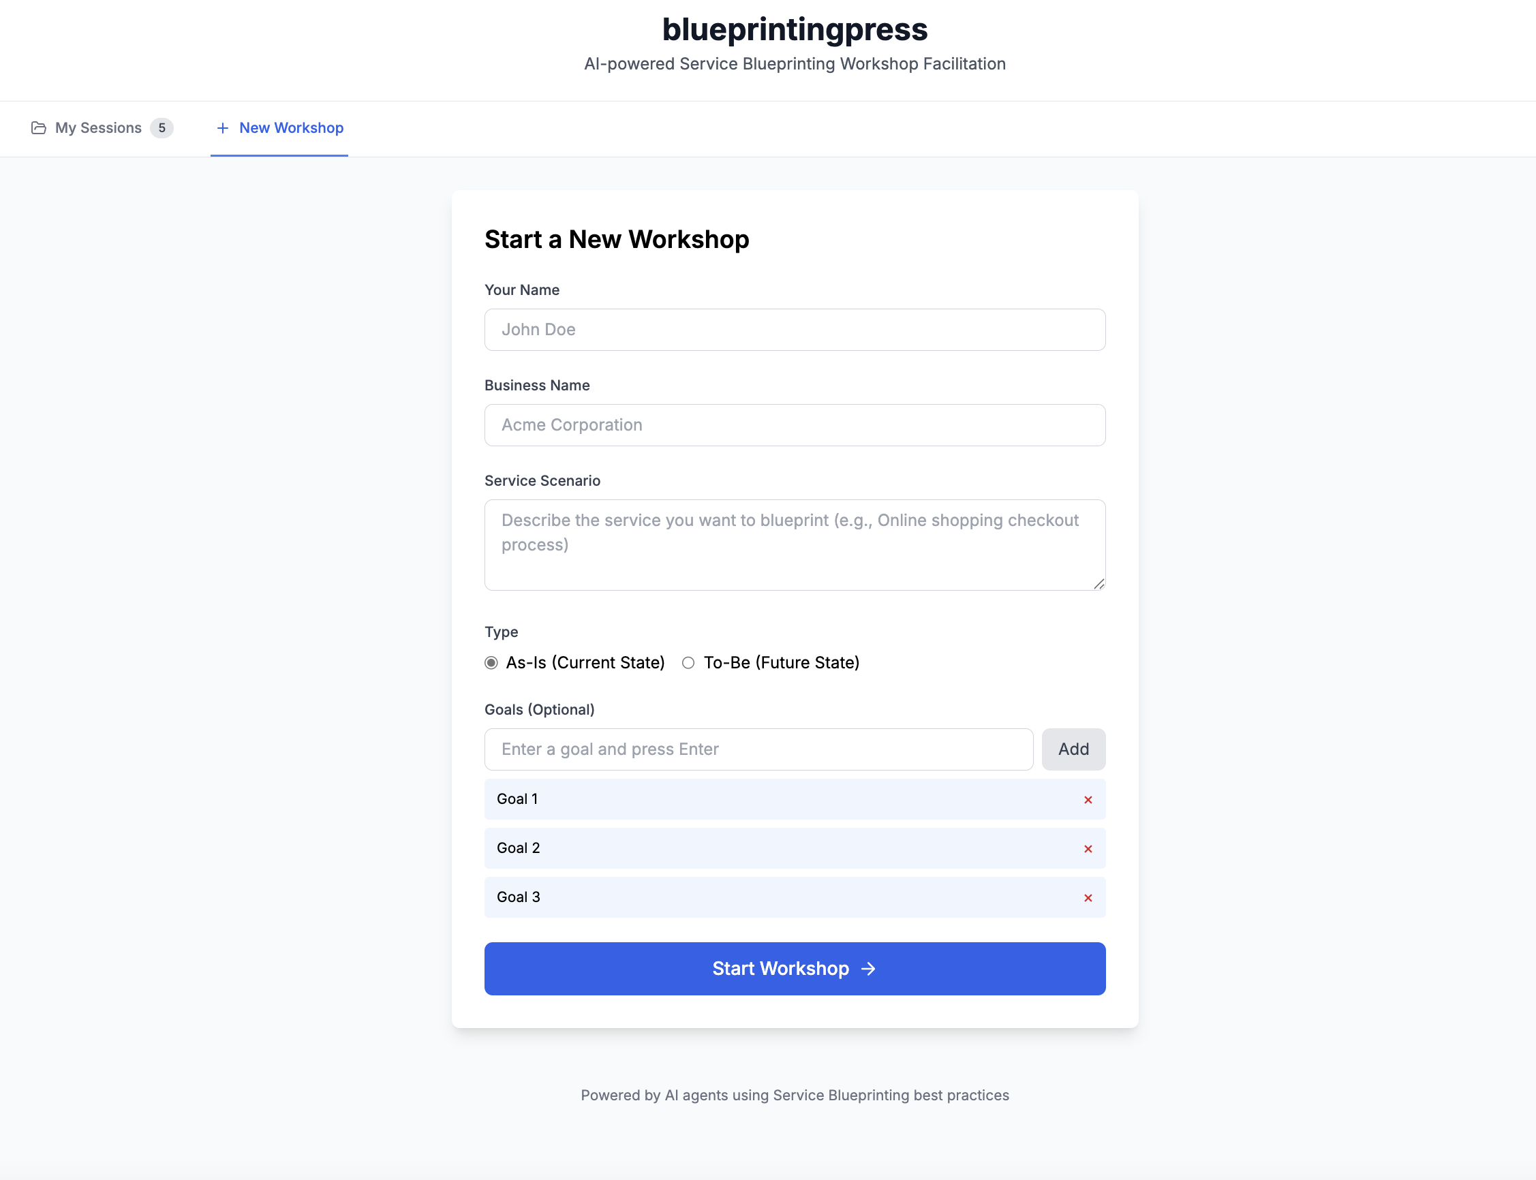Click the plus icon beside New Workshop
The image size is (1536, 1180).
[223, 128]
